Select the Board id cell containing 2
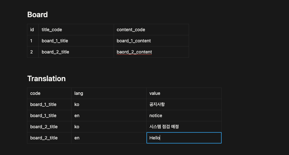This screenshot has height=155, width=289. (31, 52)
